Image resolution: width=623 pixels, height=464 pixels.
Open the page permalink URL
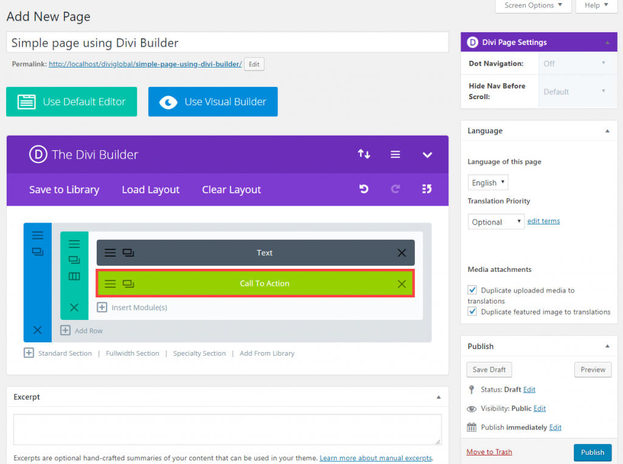[x=145, y=64]
